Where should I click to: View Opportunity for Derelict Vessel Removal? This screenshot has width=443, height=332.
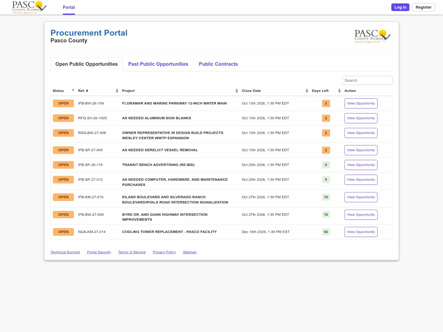pos(361,150)
